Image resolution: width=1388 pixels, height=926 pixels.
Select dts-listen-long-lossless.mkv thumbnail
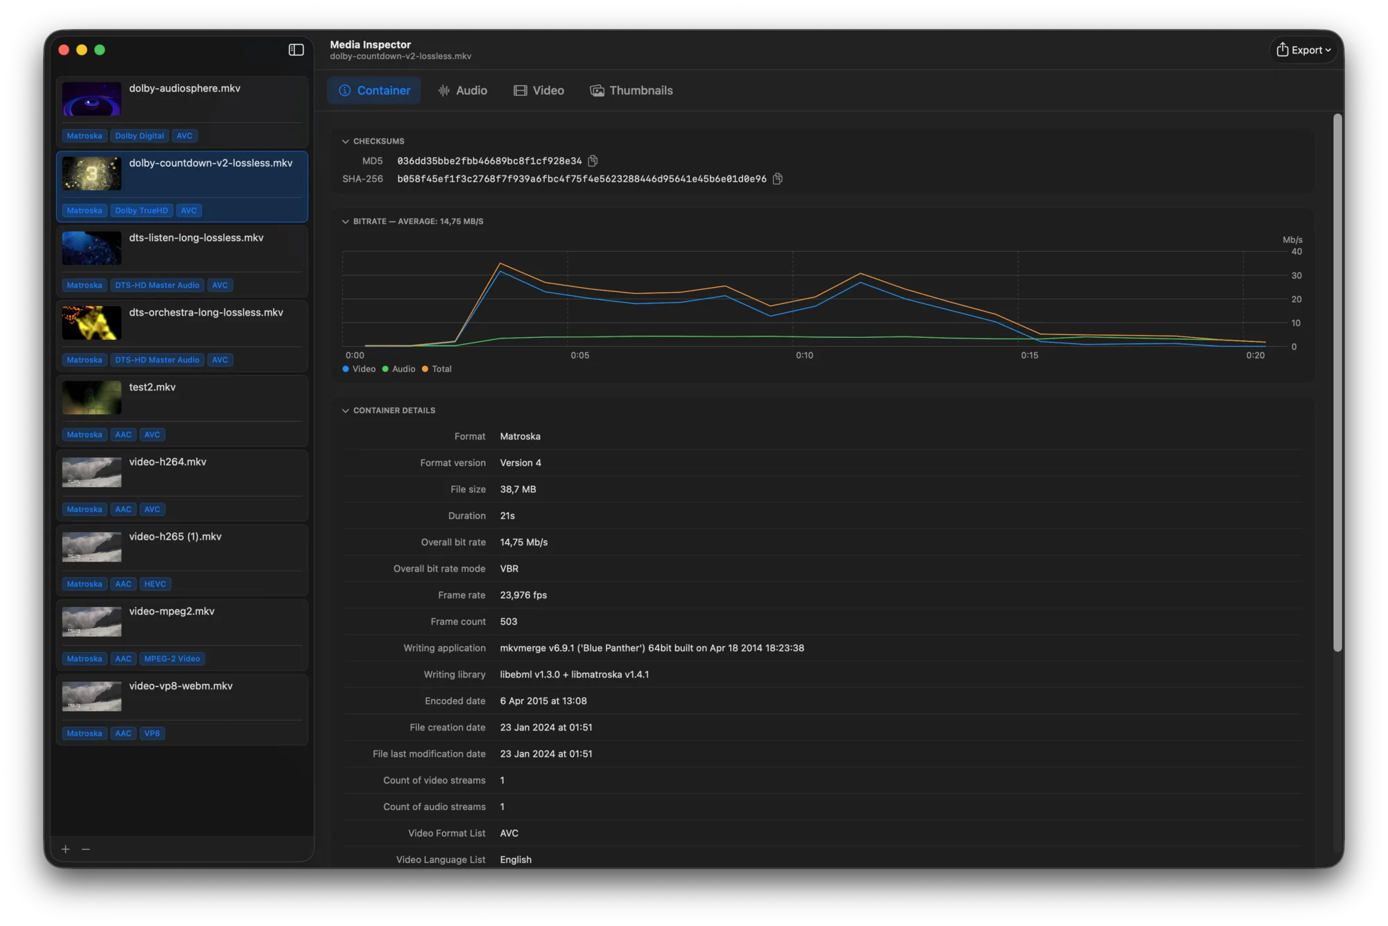point(92,248)
